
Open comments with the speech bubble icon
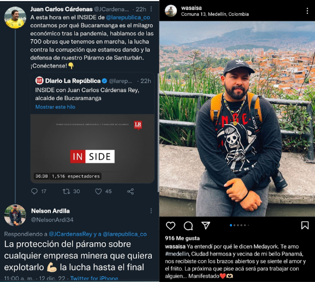tap(188, 226)
